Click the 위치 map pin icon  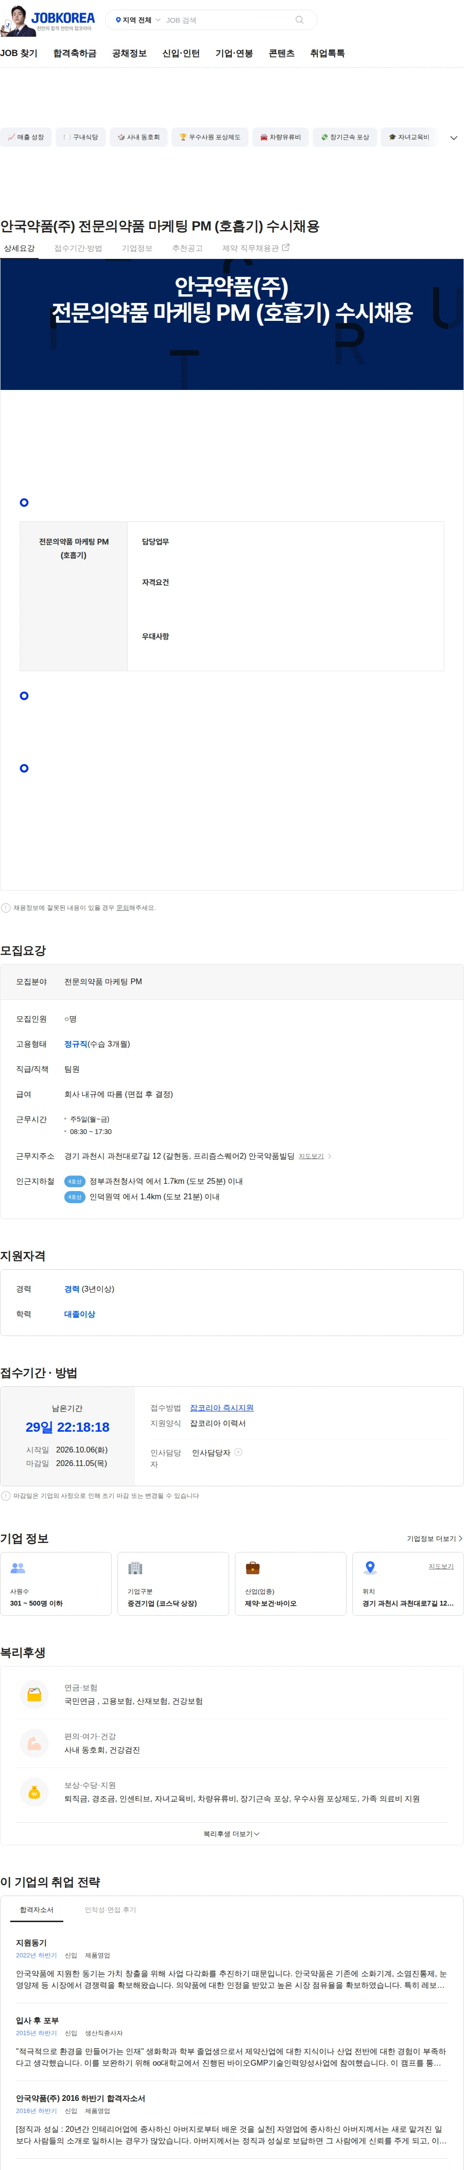[370, 1567]
